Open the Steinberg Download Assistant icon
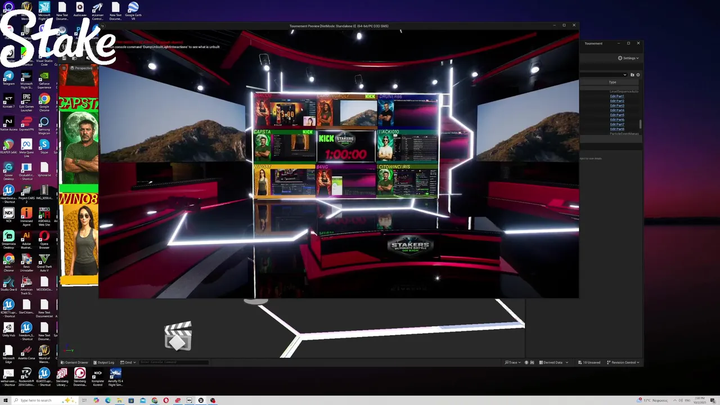This screenshot has height=405, width=720. 80,378
